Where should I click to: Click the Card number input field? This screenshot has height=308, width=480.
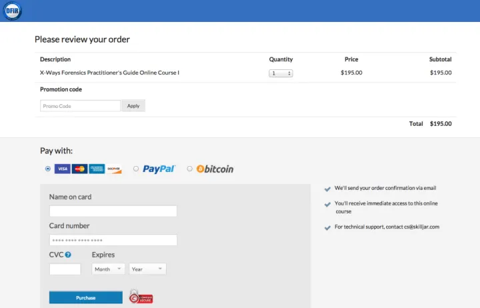pyautogui.click(x=113, y=240)
